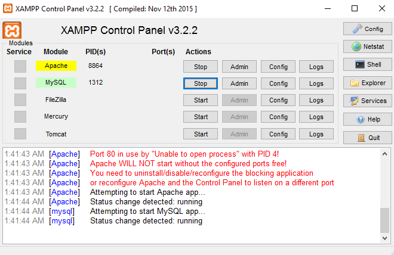The image size is (394, 255).
Task: Click 'Attempting to start Apache app' log line
Action: coord(147,192)
